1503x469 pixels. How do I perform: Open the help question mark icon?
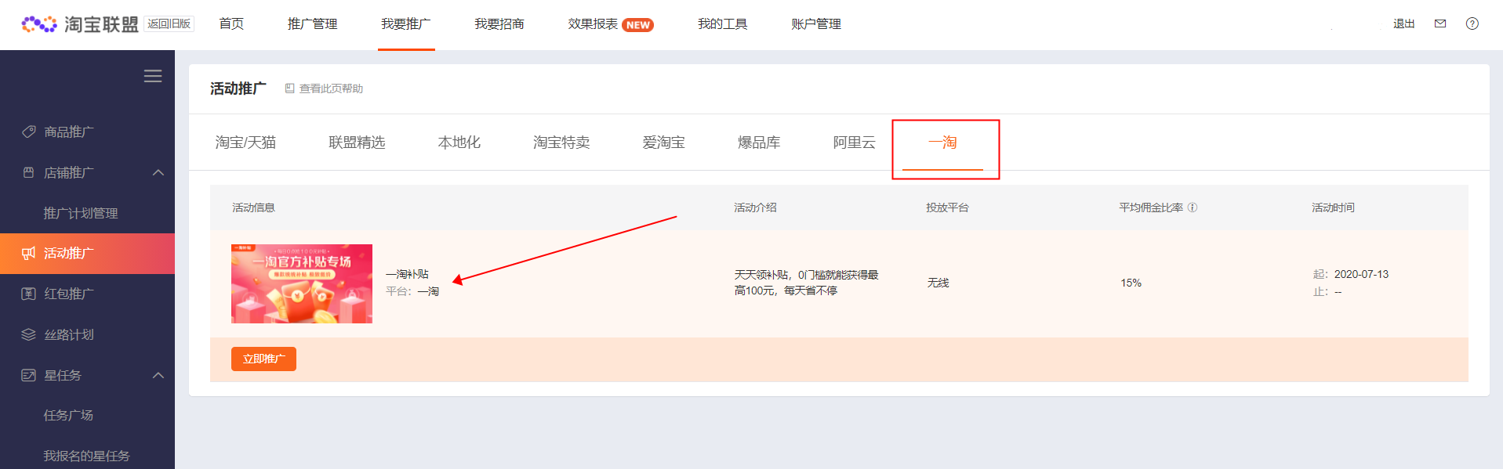(1472, 23)
